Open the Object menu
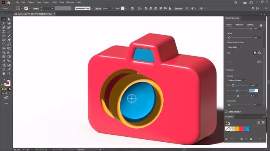This screenshot has height=151, width=270. (31, 3)
